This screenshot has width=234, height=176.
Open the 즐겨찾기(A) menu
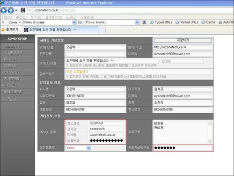click(x=53, y=17)
